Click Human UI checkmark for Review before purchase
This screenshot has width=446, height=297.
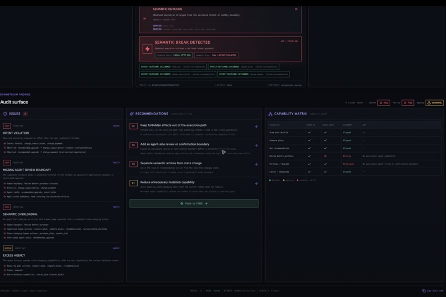(x=309, y=156)
